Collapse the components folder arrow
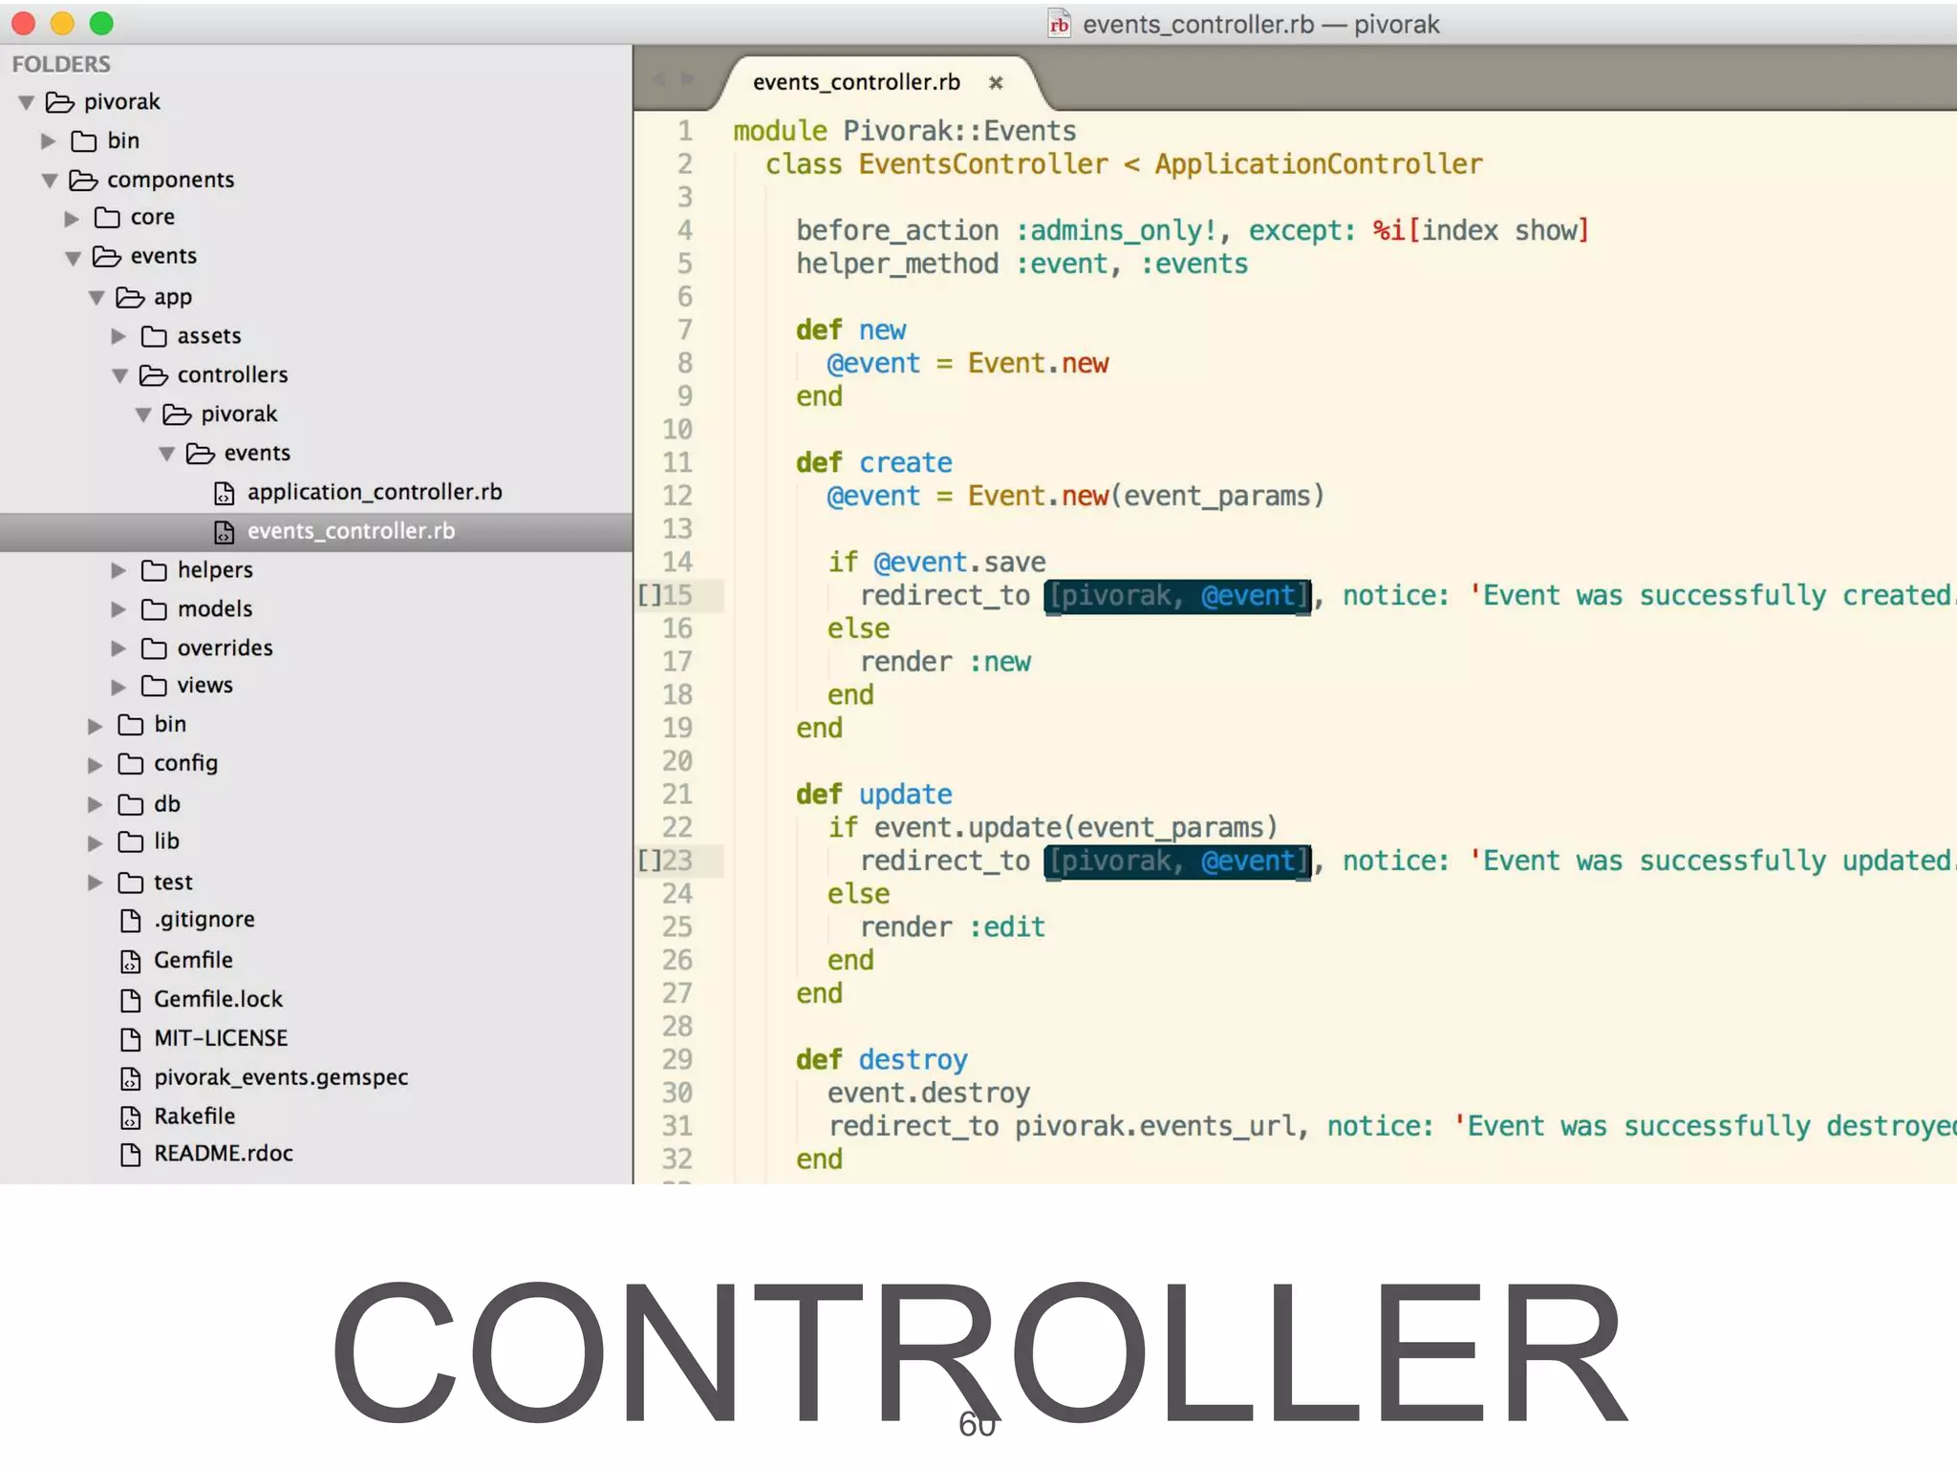 [50, 181]
